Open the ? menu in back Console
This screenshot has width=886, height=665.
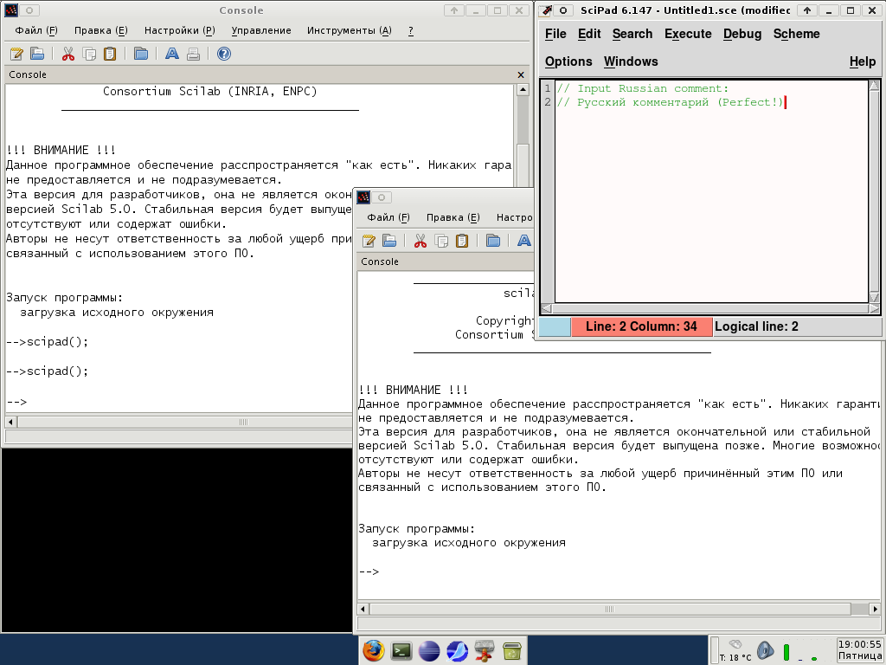tap(411, 30)
